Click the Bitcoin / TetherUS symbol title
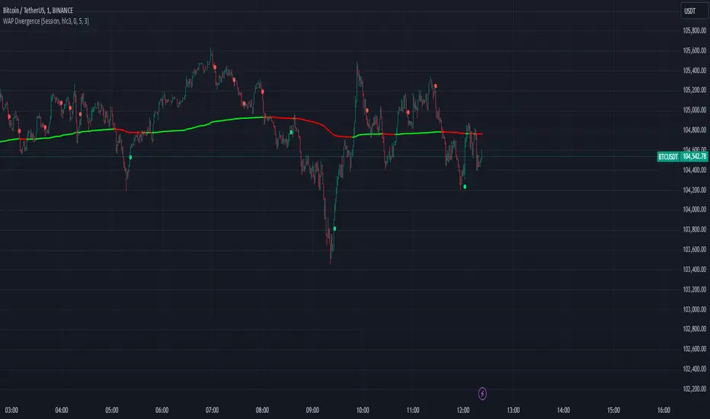 pyautogui.click(x=37, y=10)
